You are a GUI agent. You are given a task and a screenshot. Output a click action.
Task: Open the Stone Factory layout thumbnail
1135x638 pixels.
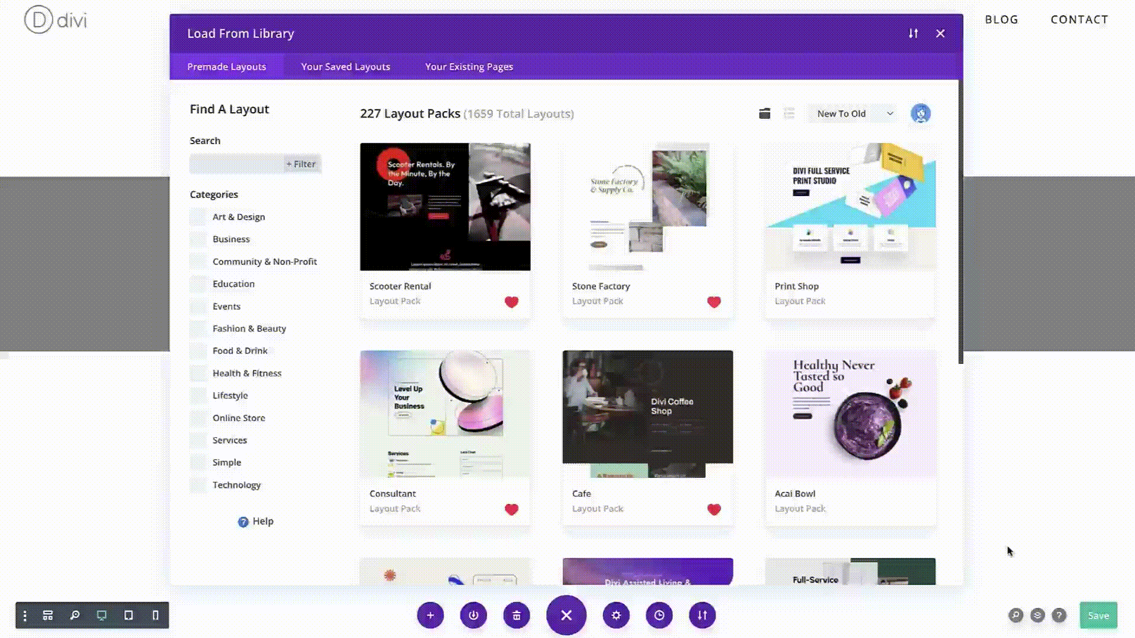coord(648,207)
